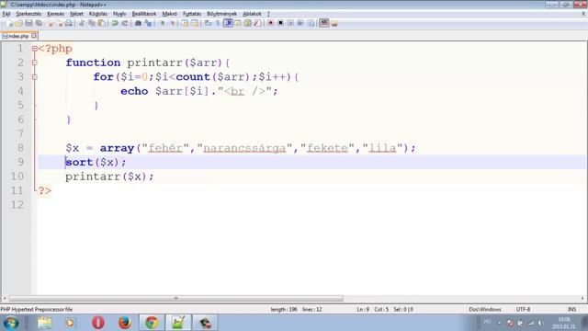Image resolution: width=588 pixels, height=331 pixels.
Task: Open the Nyelv menu
Action: point(119,14)
